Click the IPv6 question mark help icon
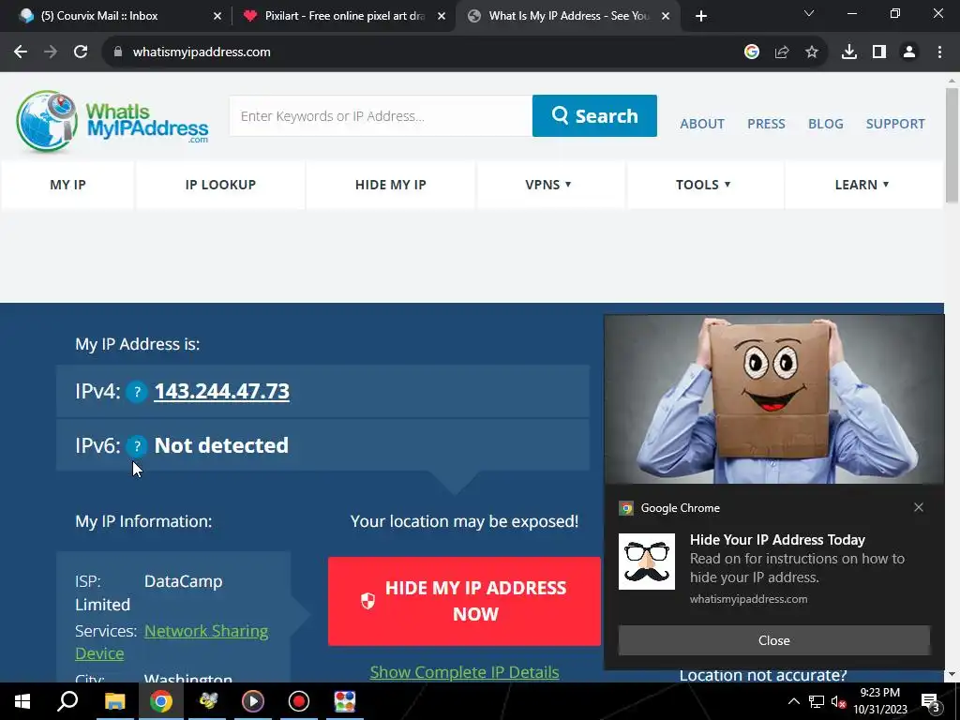The image size is (960, 720). click(137, 446)
